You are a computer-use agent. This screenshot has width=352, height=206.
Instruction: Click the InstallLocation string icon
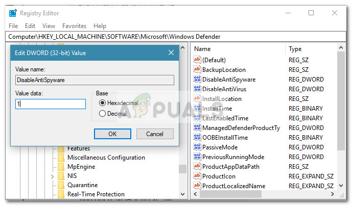coord(197,98)
